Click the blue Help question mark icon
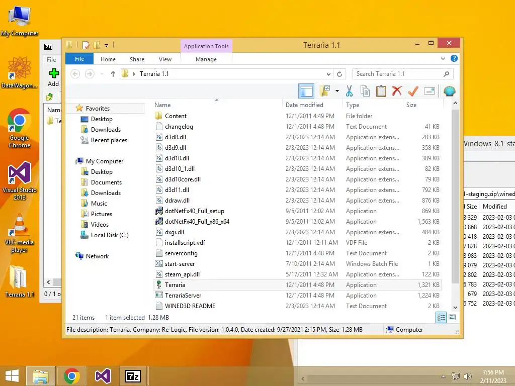 [454, 58]
